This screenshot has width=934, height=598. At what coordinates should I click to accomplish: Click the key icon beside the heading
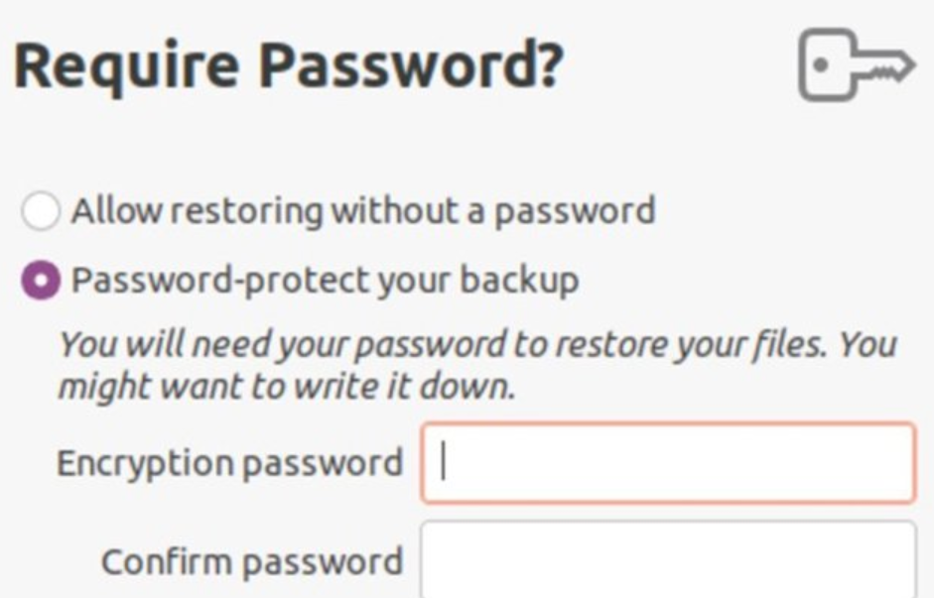[856, 65]
